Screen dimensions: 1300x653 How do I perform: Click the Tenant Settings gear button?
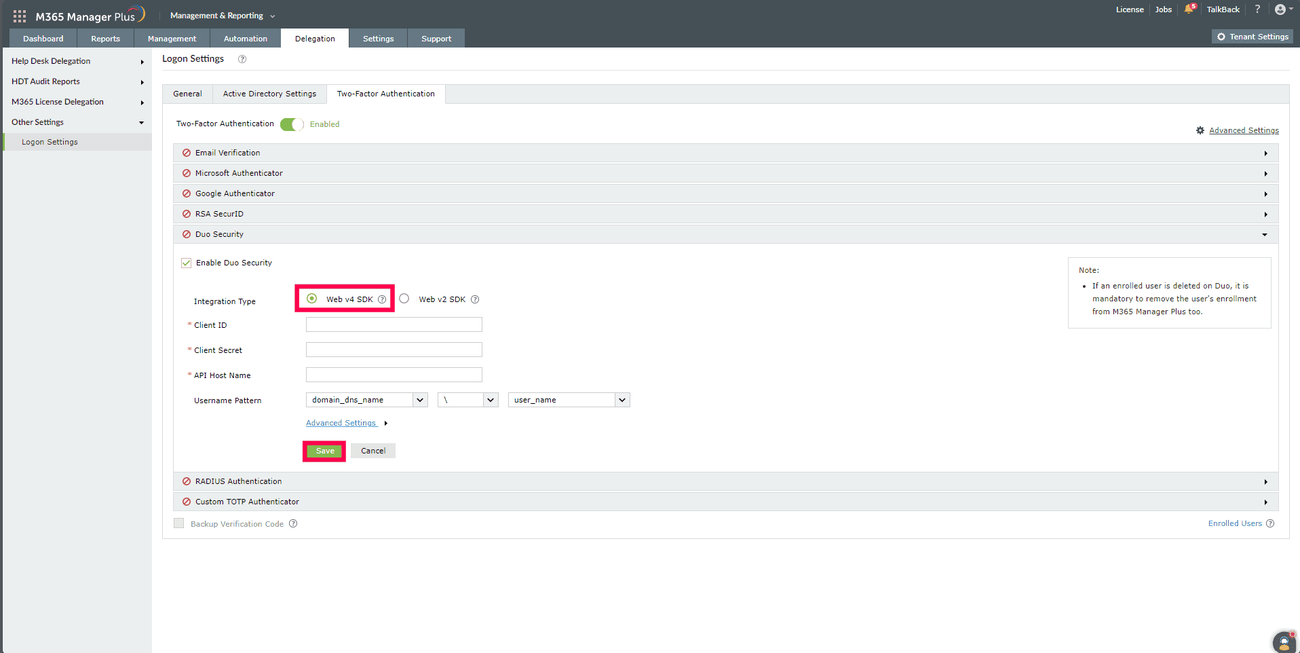tap(1253, 37)
